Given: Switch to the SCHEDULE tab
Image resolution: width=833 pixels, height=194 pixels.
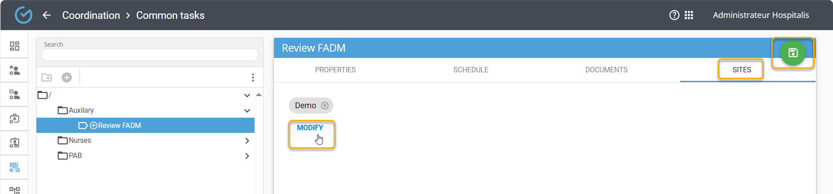Looking at the screenshot, I should coord(470,70).
